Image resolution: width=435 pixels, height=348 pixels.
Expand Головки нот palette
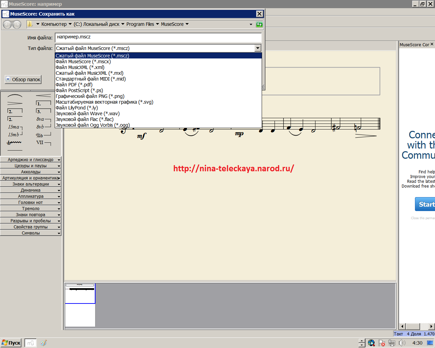click(x=31, y=203)
